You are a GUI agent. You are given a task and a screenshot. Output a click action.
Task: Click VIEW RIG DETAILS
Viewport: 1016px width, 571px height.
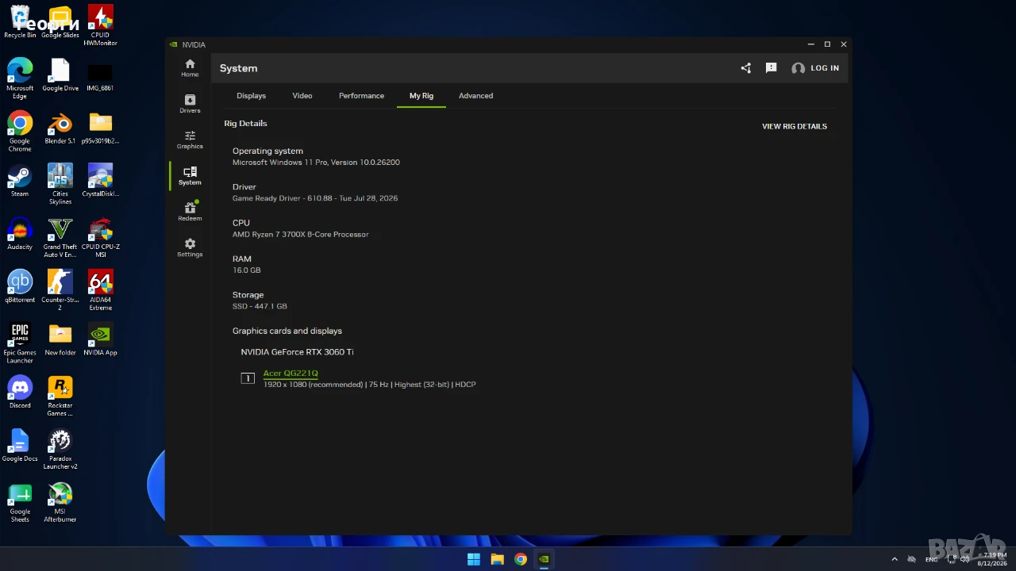click(x=795, y=126)
